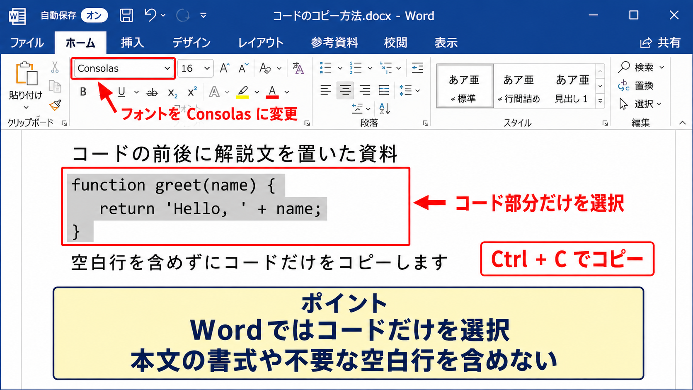Collapse the ribbon with the caret arrow

click(x=682, y=123)
